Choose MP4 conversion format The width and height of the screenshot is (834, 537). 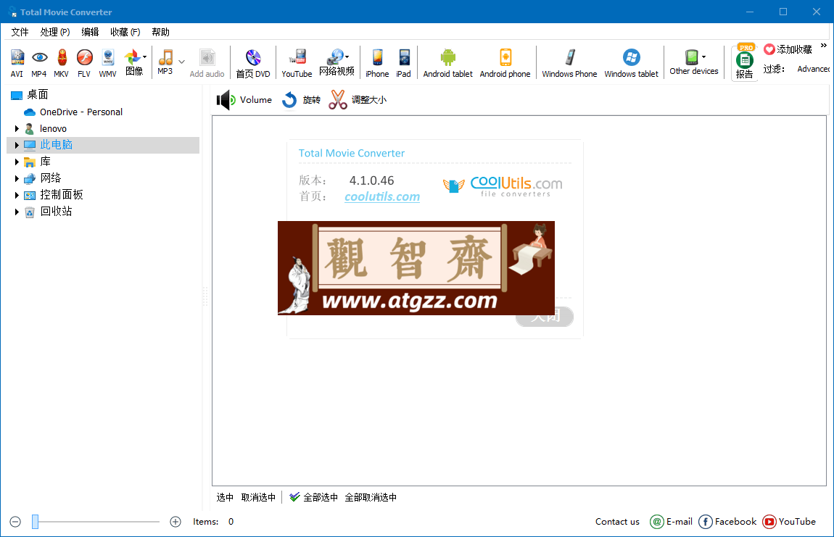39,63
